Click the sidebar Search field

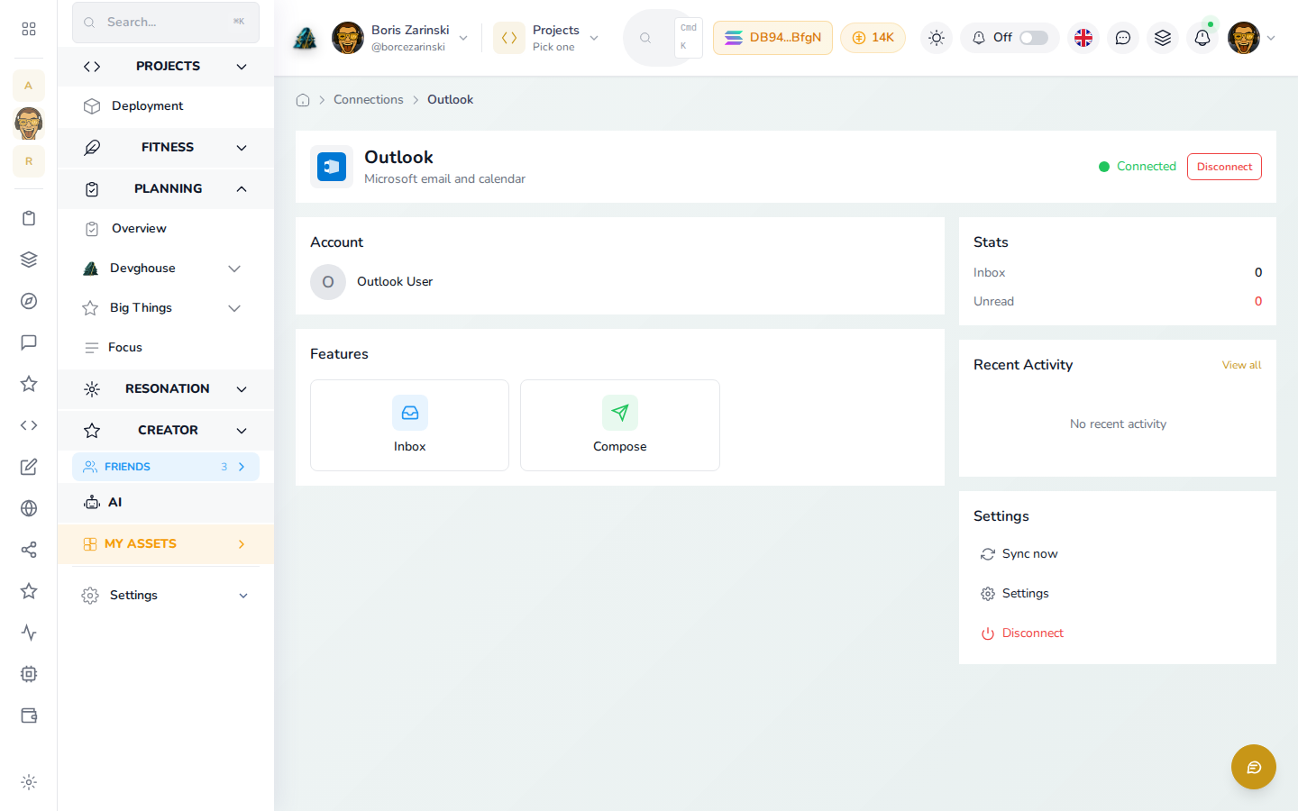pyautogui.click(x=166, y=23)
